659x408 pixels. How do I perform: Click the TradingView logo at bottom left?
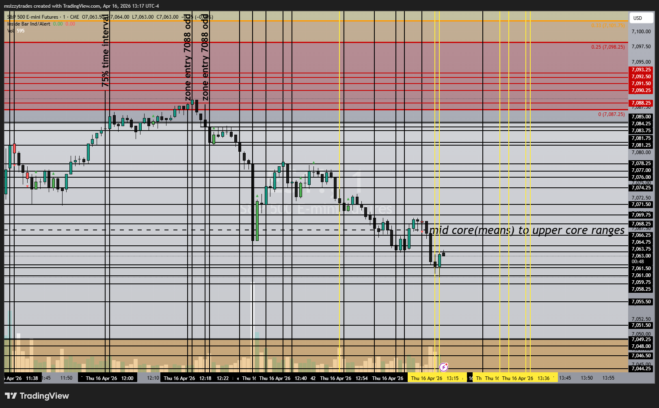tap(37, 396)
